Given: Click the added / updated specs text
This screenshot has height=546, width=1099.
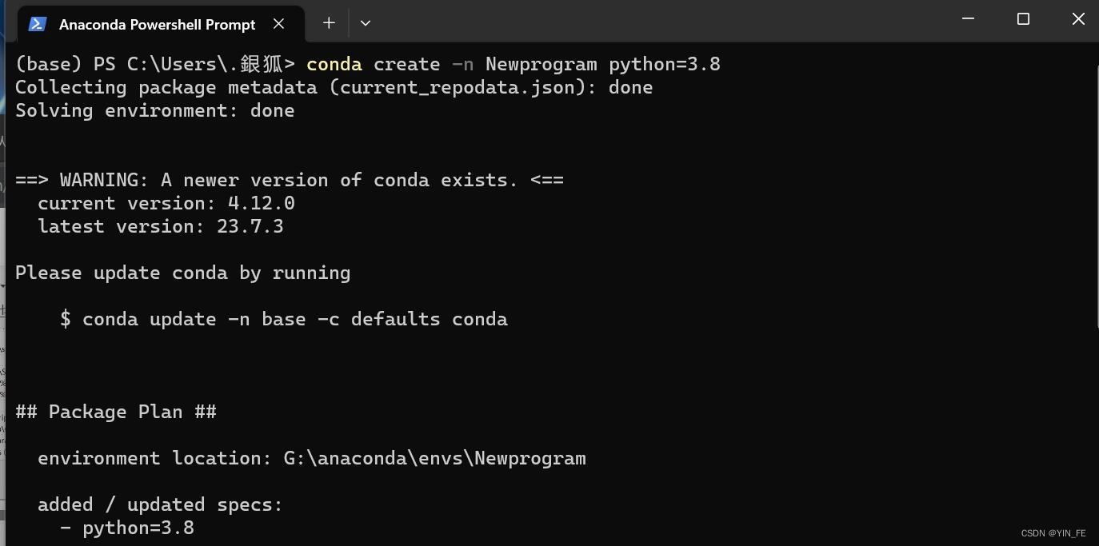Looking at the screenshot, I should tap(160, 504).
